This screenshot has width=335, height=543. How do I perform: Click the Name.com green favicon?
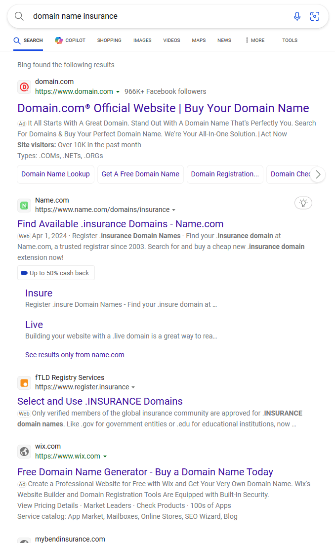click(x=24, y=206)
